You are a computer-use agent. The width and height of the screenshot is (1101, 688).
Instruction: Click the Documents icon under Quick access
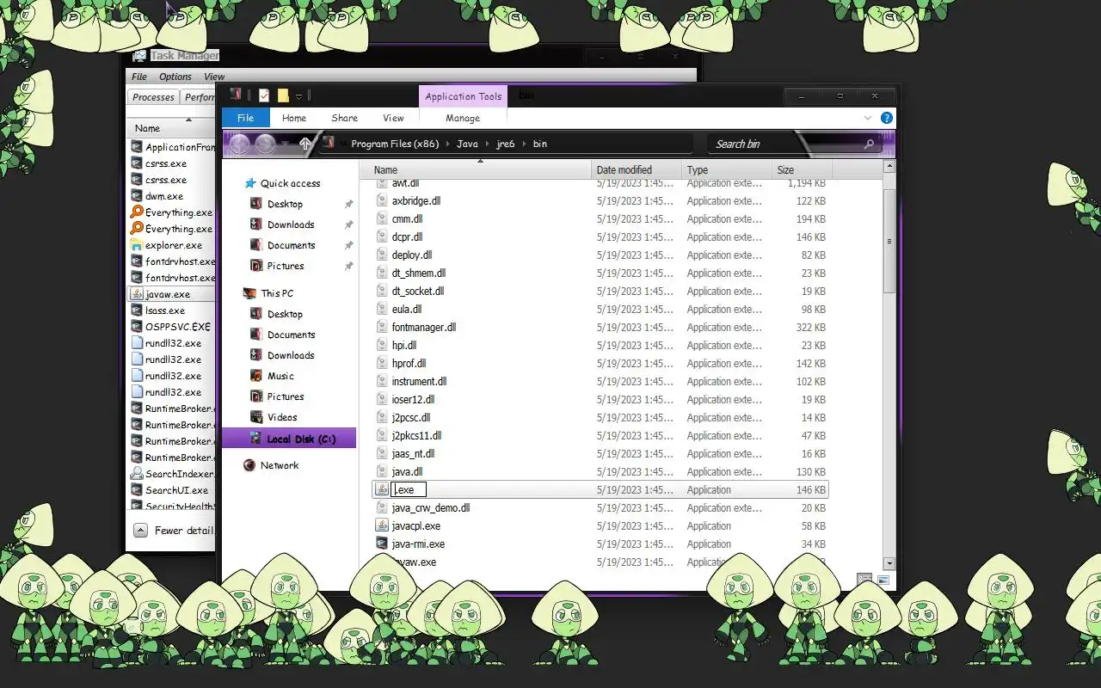pos(255,245)
